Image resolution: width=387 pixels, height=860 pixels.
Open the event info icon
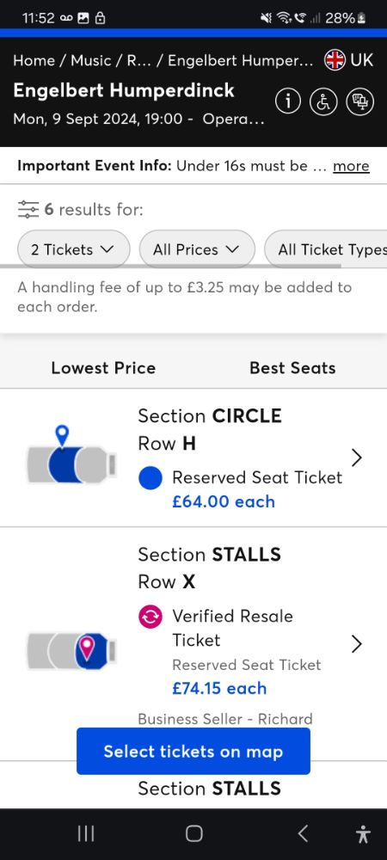pos(288,101)
